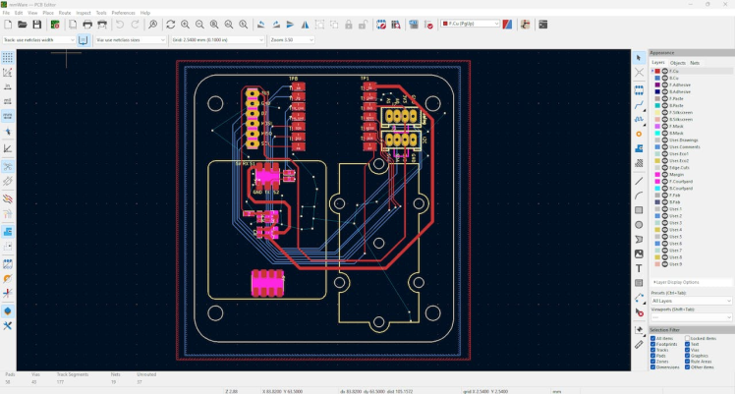The height and width of the screenshot is (394, 735).
Task: Switch to the Nets tab
Action: coord(695,62)
